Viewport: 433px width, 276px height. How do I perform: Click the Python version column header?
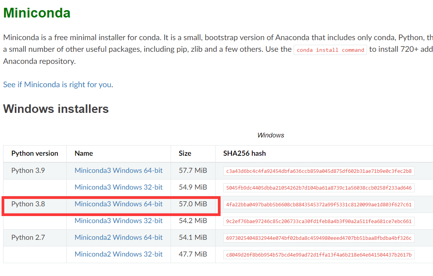(x=34, y=153)
